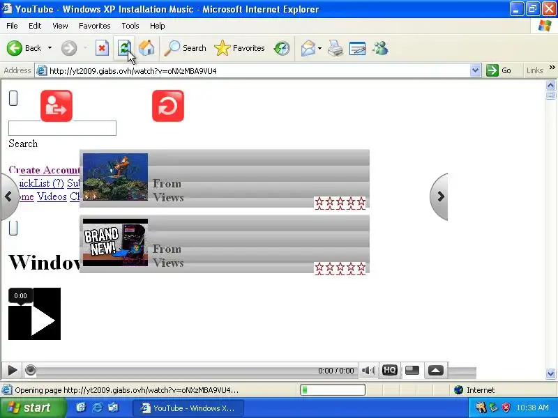Click the system clock 10:38 AM
Viewport: 558px width, 418px height.
(533, 408)
